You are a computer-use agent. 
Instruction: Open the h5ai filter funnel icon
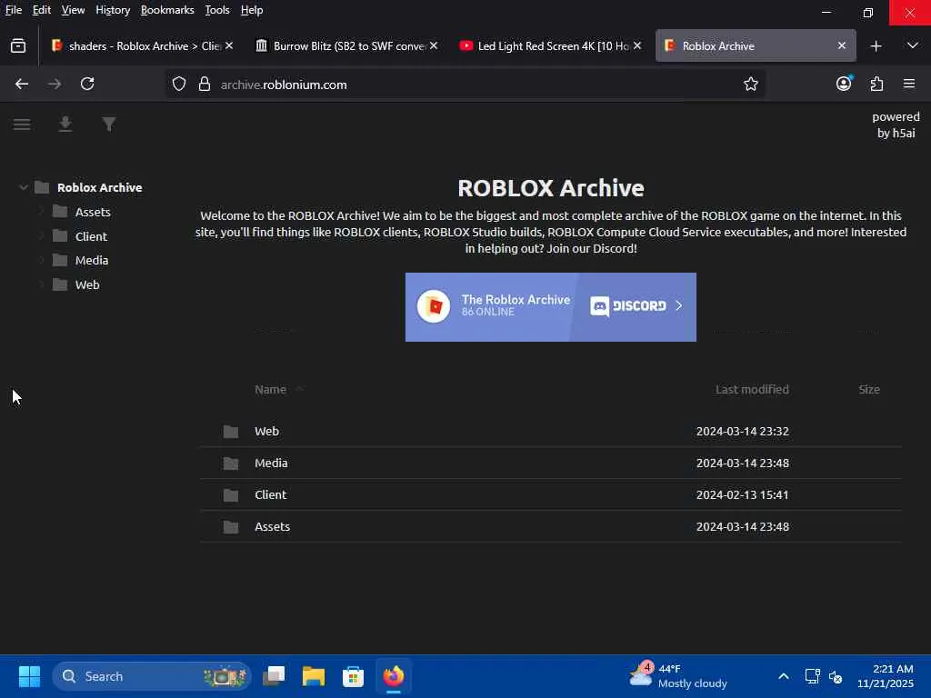click(x=109, y=125)
